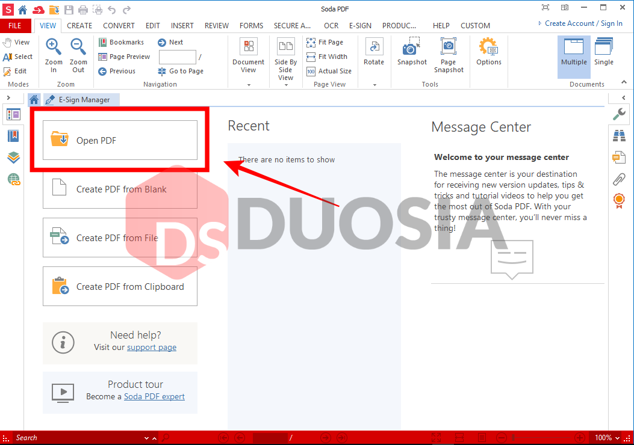
Task: Switch to the EDIT tab
Action: (153, 25)
